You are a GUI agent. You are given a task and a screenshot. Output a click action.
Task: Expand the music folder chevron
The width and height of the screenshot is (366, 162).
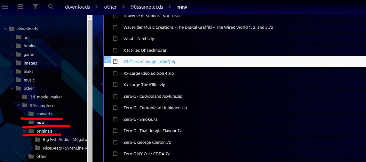click(12, 80)
